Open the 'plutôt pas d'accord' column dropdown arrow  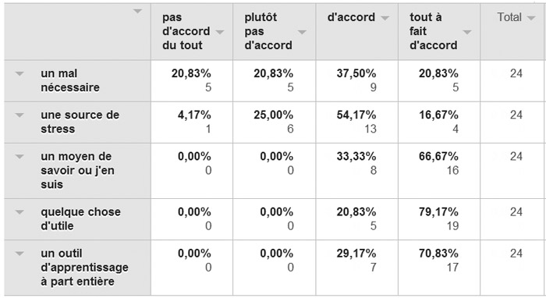point(302,32)
